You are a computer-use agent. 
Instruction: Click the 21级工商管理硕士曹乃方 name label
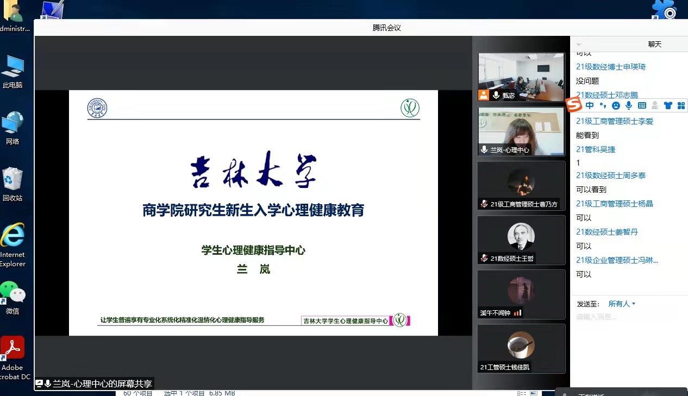524,204
